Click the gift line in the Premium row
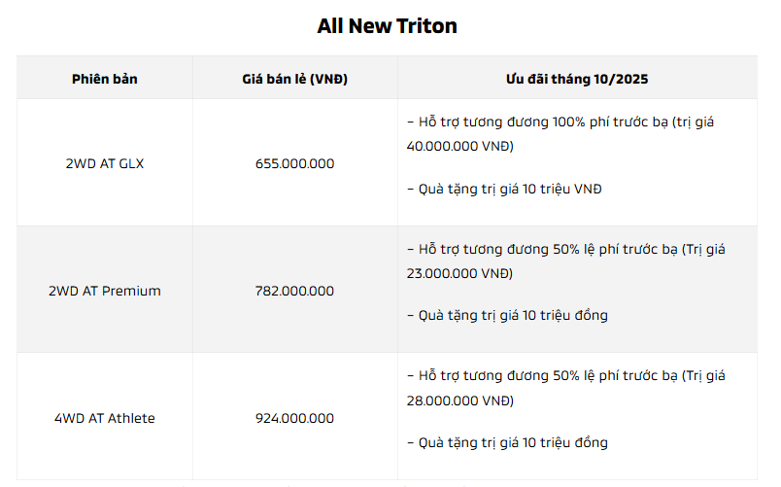Viewport: 781px width, 487px height. pyautogui.click(x=507, y=315)
